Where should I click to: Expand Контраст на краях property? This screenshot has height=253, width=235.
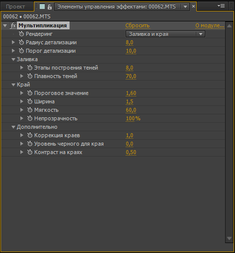22,152
